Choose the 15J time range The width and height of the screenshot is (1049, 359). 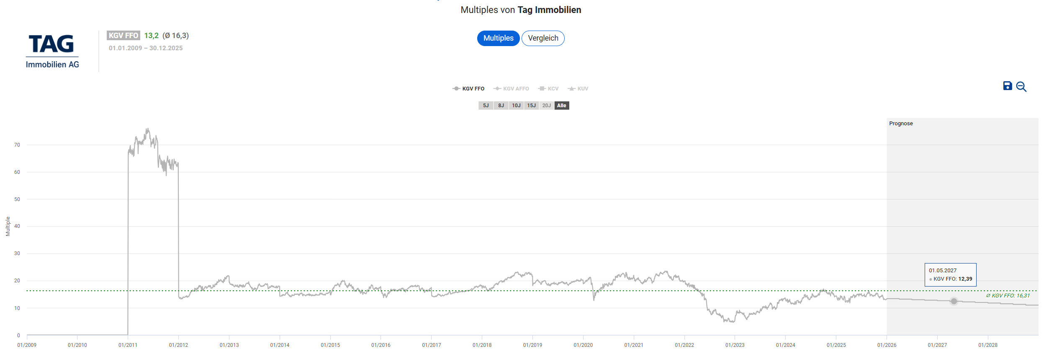[531, 106]
